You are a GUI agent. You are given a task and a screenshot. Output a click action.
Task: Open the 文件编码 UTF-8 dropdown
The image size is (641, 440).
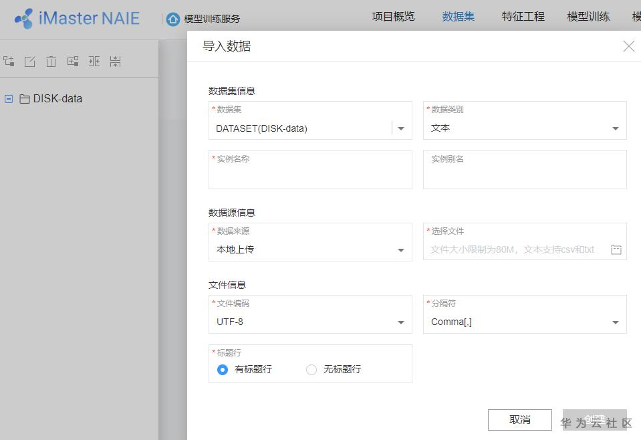click(x=400, y=322)
